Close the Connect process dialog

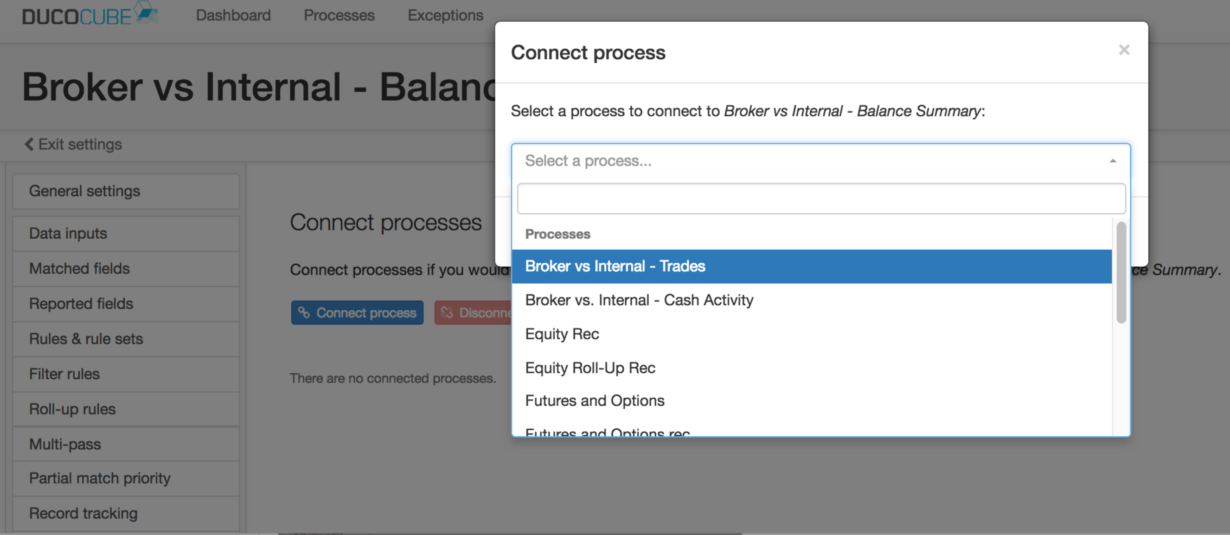(x=1124, y=50)
